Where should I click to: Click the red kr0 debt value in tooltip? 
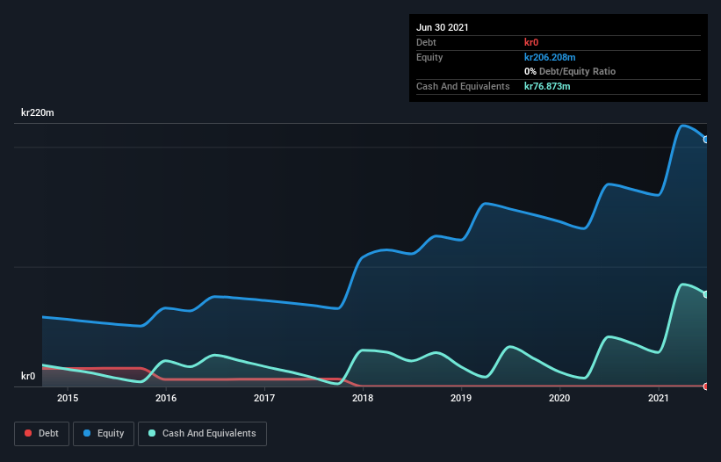click(531, 42)
